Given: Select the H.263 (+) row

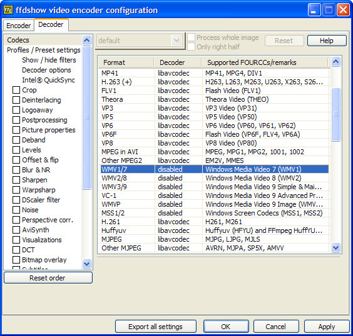Looking at the screenshot, I should pos(214,82).
